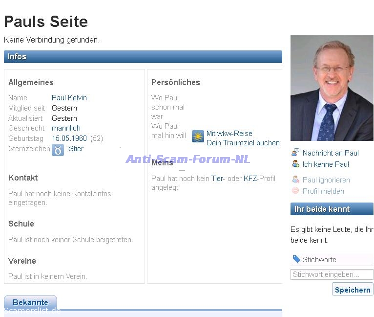Click the Mit wkw-Reise link
This screenshot has width=374, height=317.
click(229, 133)
